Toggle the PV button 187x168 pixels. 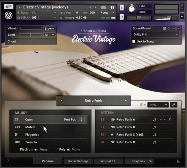[182, 17]
